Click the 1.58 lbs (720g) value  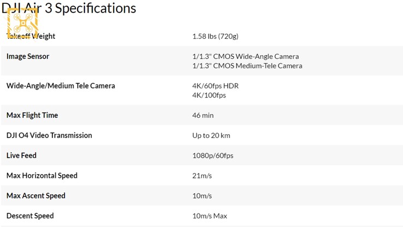215,37
